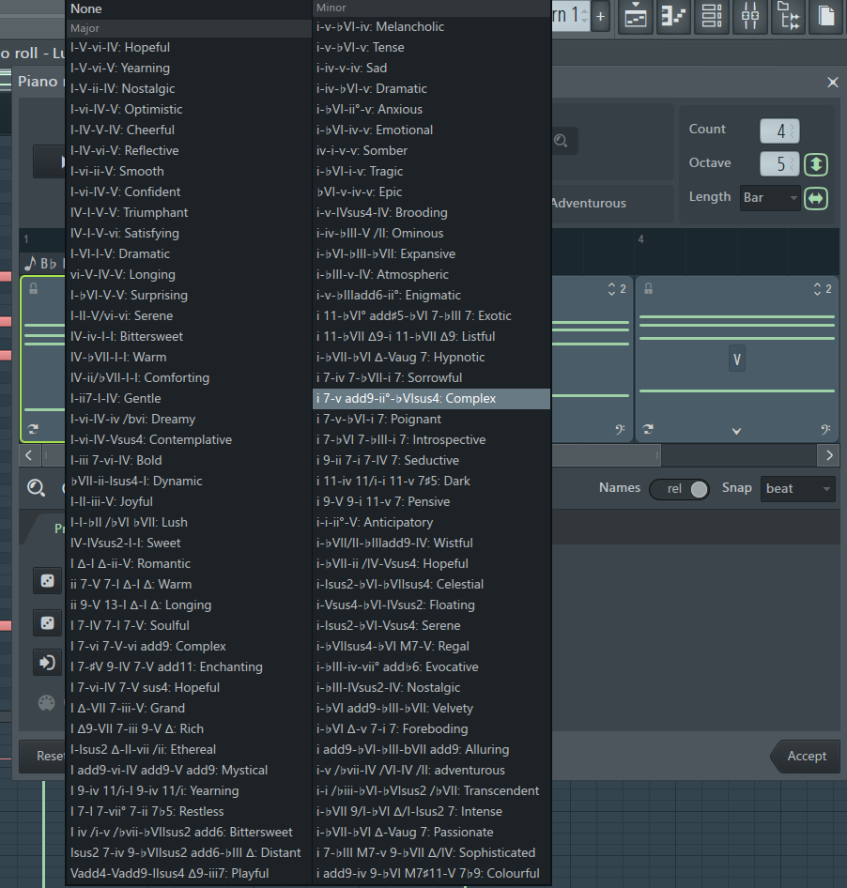Click the horizontal arrows icon beside Length
The image size is (847, 888).
point(816,198)
